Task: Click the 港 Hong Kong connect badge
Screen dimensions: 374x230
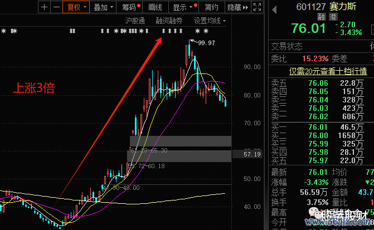Action: pos(333,17)
